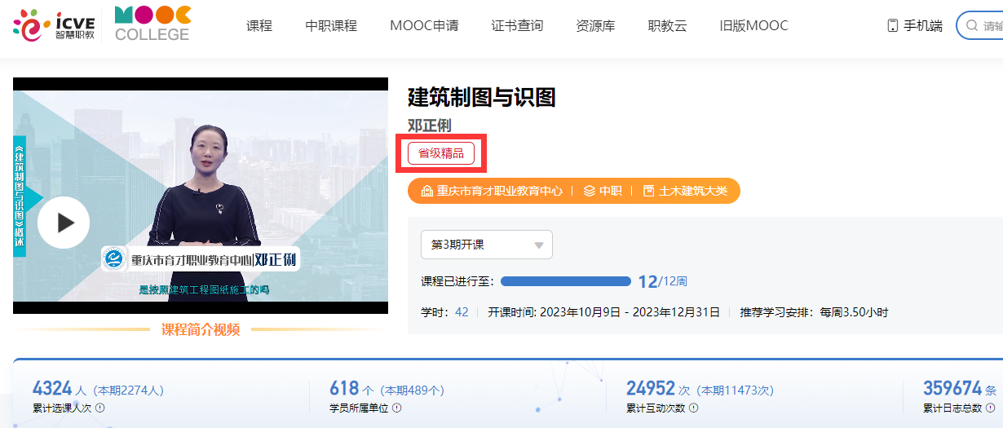Open 重庆市育才职业教育中心 link
1003x428 pixels.
499,191
